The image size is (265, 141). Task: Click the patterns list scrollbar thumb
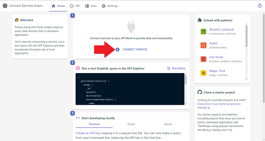pos(247,36)
